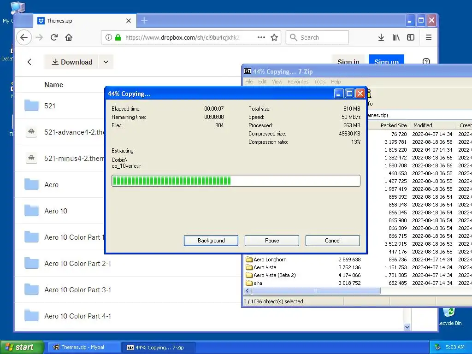472x354 pixels.
Task: Send copying to Background
Action: pos(211,241)
